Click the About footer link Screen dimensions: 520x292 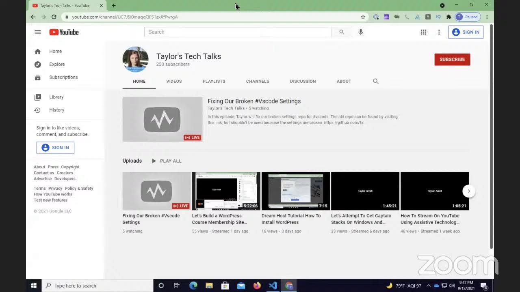39,167
